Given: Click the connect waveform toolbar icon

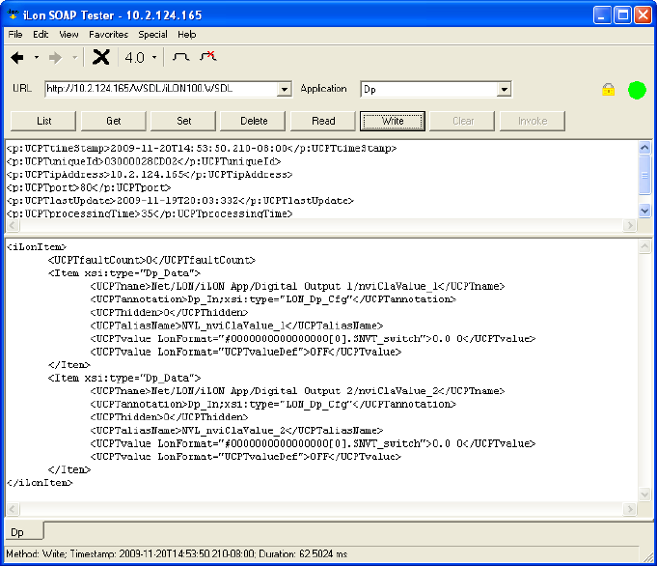Looking at the screenshot, I should [181, 57].
